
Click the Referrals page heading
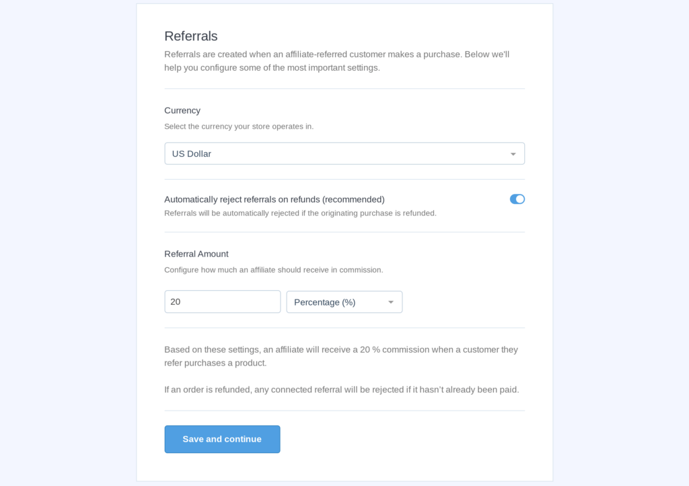[x=190, y=36]
